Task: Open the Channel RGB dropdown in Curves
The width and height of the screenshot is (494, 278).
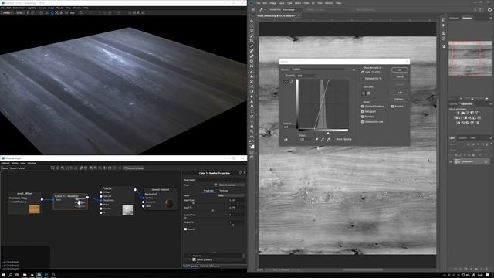Action: click(306, 76)
